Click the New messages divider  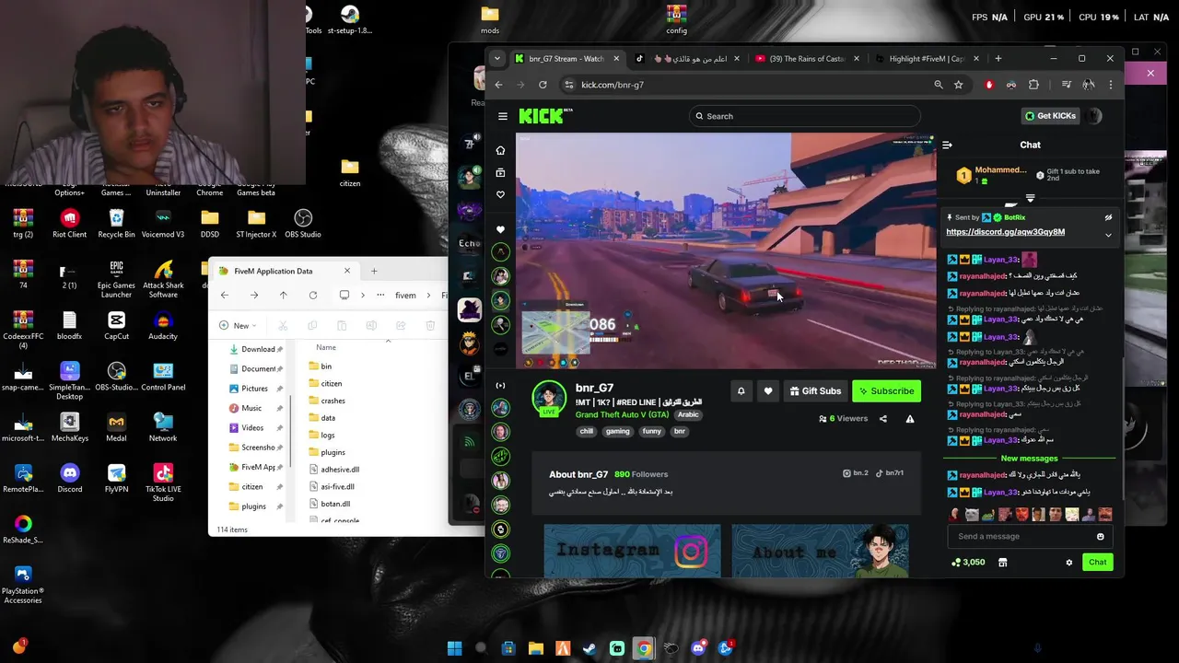(1029, 459)
